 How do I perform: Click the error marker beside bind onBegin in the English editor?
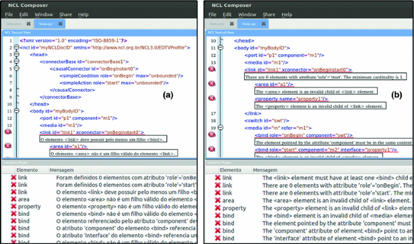[212, 134]
